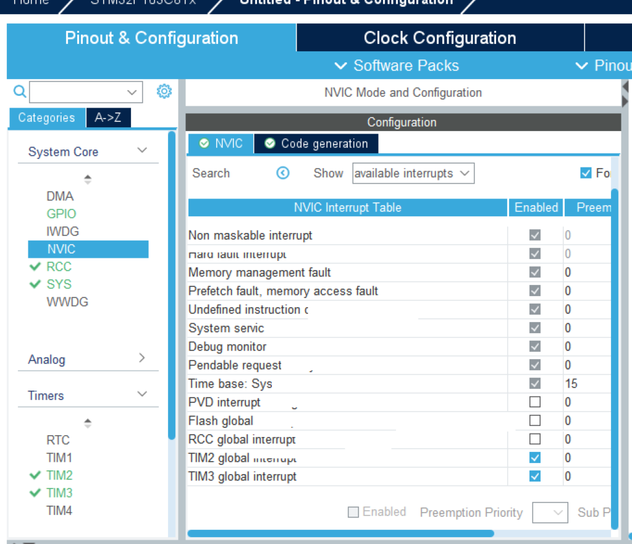
Task: Click green status icon on Code generation tab
Action: (x=269, y=143)
